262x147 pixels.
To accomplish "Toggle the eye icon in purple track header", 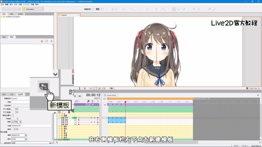I will (x=92, y=104).
